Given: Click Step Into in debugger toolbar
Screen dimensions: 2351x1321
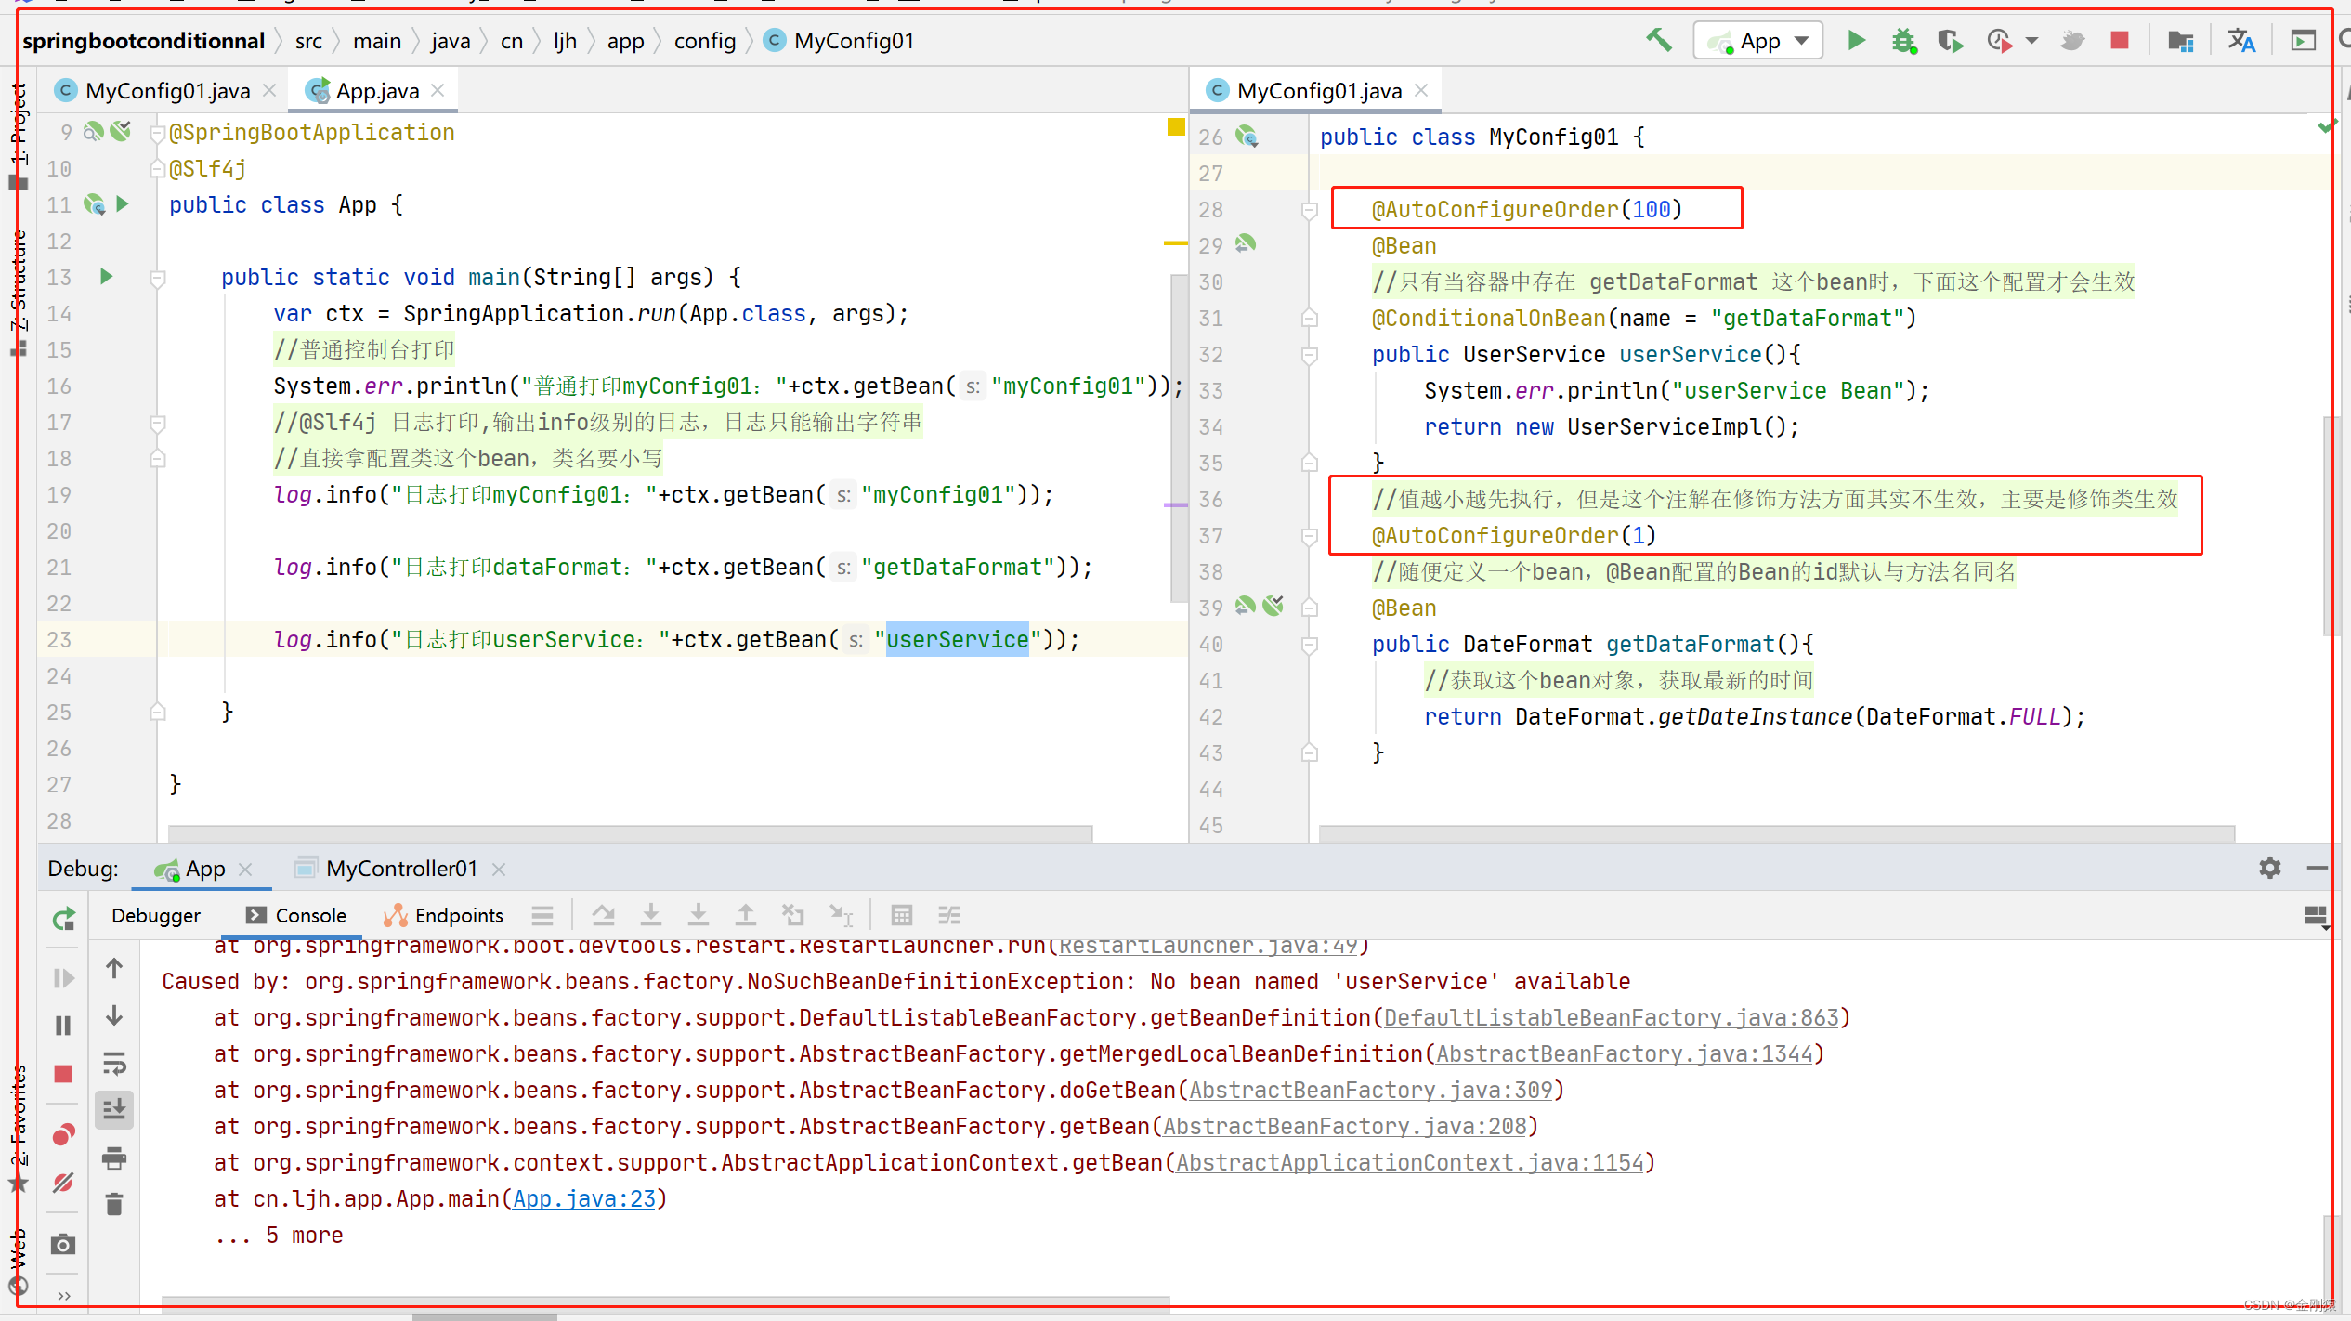Looking at the screenshot, I should pos(651,915).
